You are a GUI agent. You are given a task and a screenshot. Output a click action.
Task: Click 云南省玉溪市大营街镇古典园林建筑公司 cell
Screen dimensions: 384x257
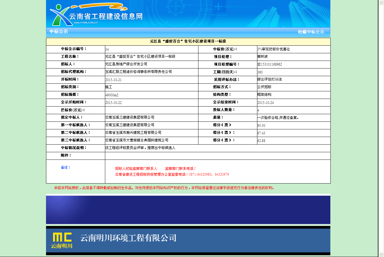click(x=137, y=140)
